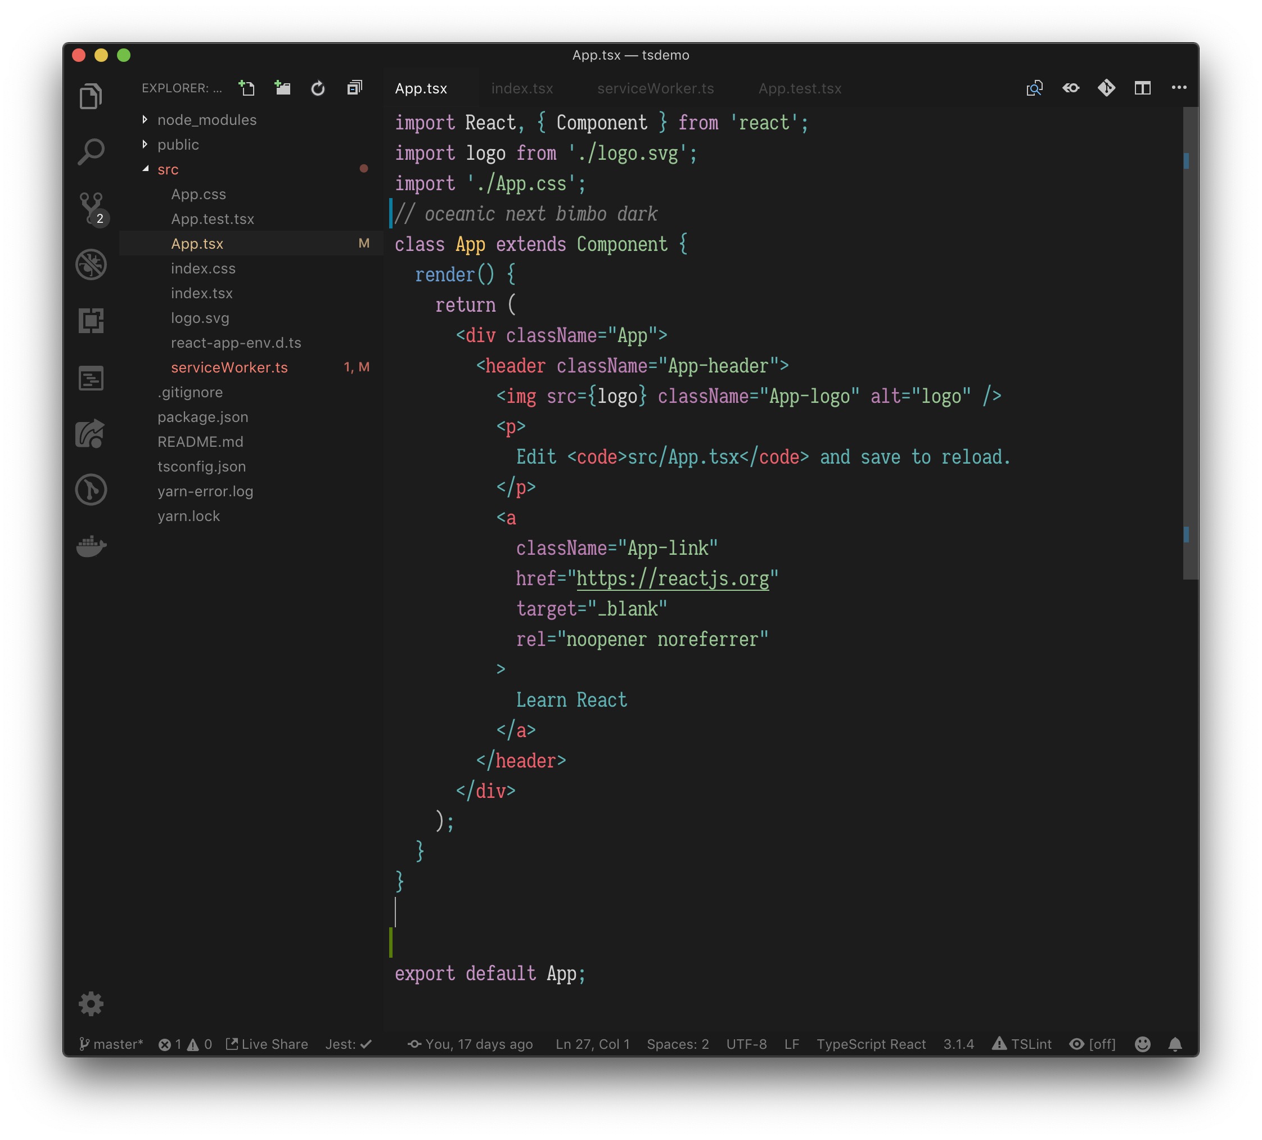
Task: Open Source Control view with badge 2
Action: (92, 207)
